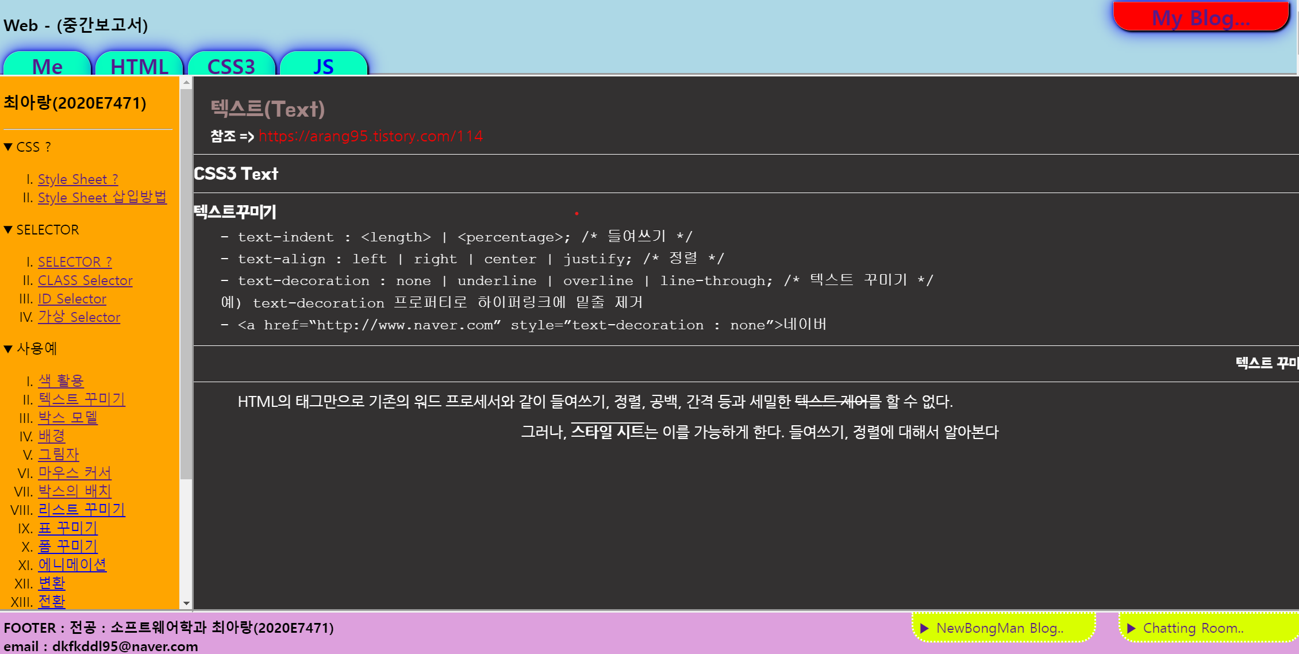Expand the Chatting Room details arrow
The width and height of the screenshot is (1299, 654).
point(1131,628)
